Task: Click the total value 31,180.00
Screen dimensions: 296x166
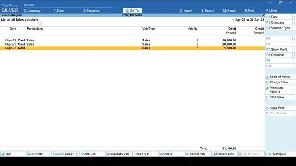Action: point(229,148)
